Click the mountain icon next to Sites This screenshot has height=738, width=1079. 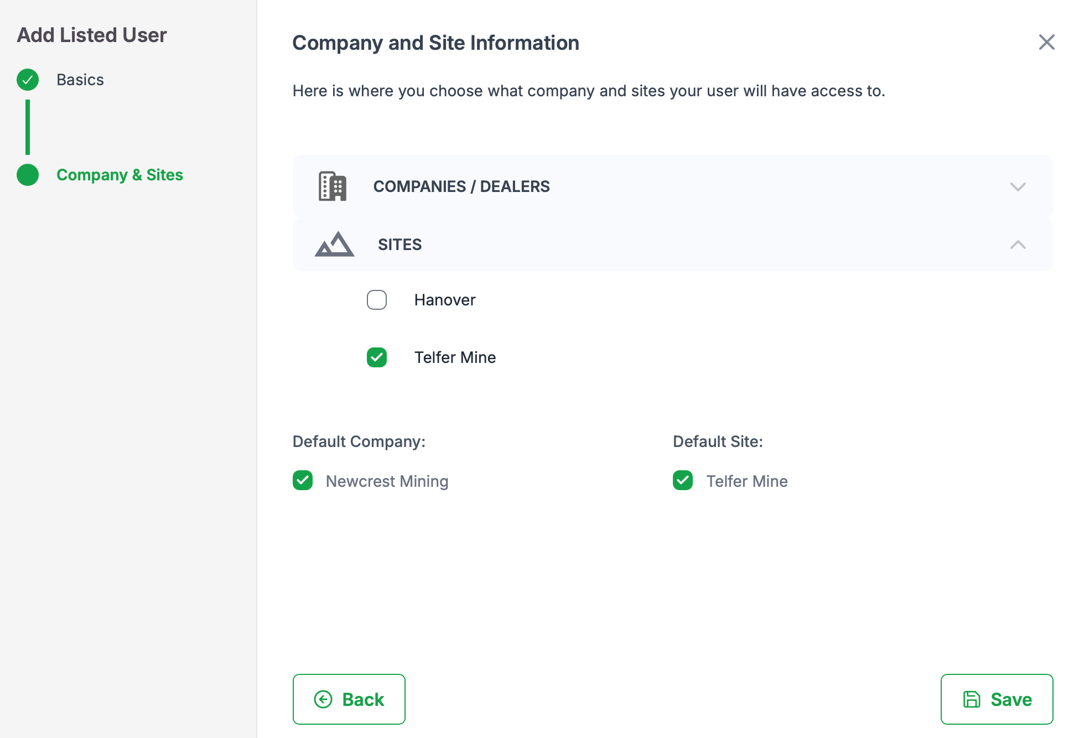(x=334, y=244)
